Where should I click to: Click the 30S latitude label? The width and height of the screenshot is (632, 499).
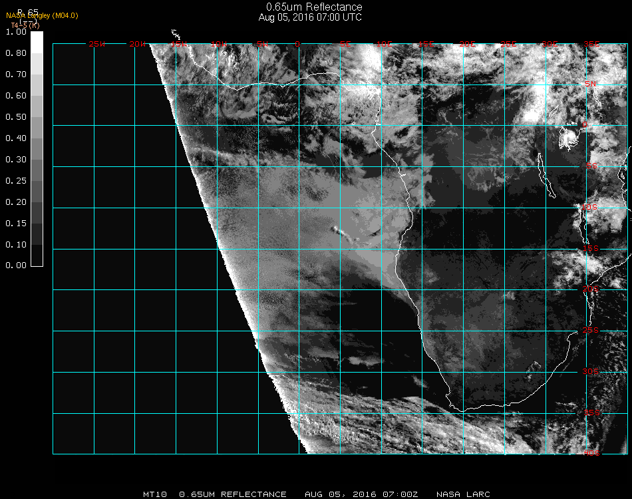tap(591, 371)
